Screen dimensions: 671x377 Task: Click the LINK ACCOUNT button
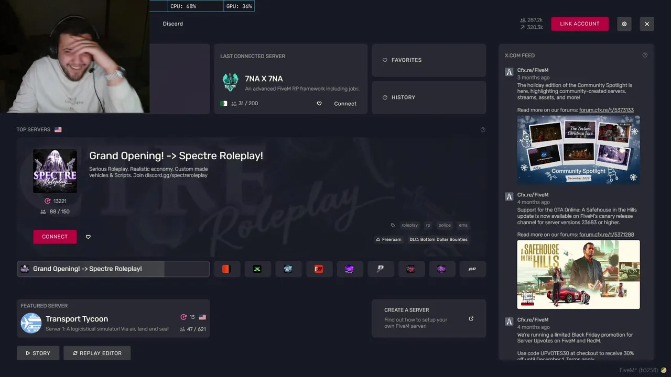point(580,24)
